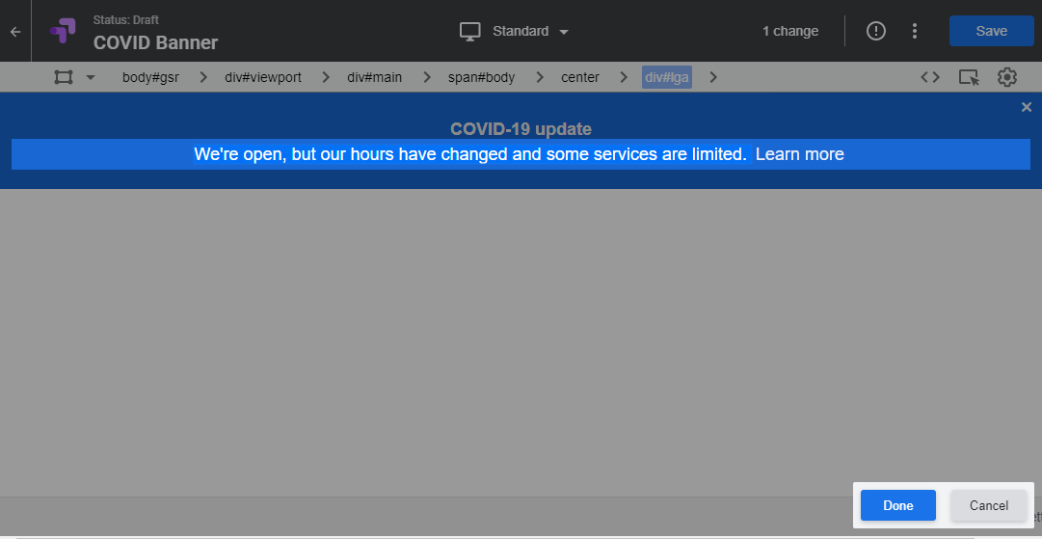This screenshot has width=1042, height=539.
Task: Expand the chevron after div#lga
Action: [713, 77]
